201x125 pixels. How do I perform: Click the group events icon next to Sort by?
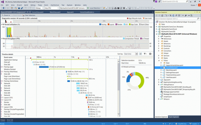pyautogui.click(x=140, y=54)
